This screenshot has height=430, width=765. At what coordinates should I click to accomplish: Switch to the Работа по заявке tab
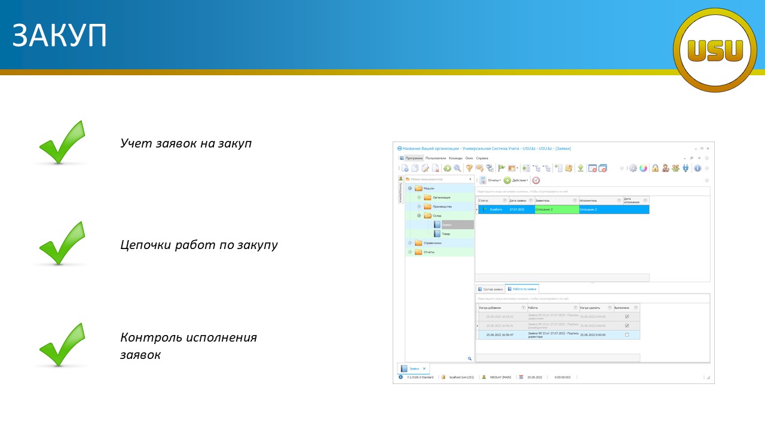pyautogui.click(x=522, y=289)
